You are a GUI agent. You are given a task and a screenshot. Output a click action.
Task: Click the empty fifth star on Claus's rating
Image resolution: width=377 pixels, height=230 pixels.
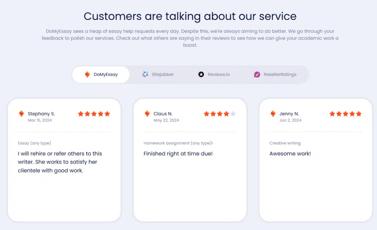pyautogui.click(x=233, y=114)
